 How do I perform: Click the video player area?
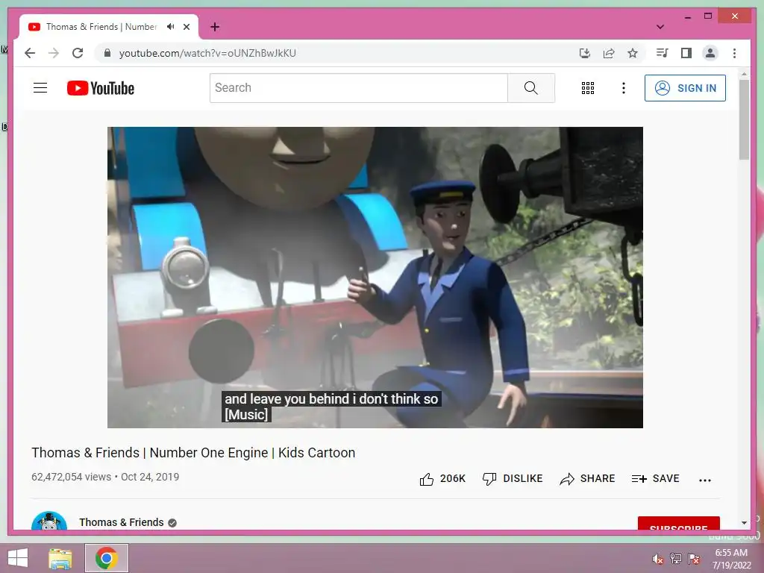(x=375, y=278)
